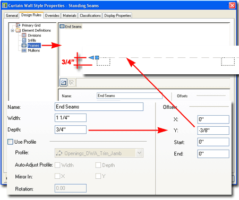Select the Design Rules tab
Image resolution: width=239 pixels, height=200 pixels.
31,15
